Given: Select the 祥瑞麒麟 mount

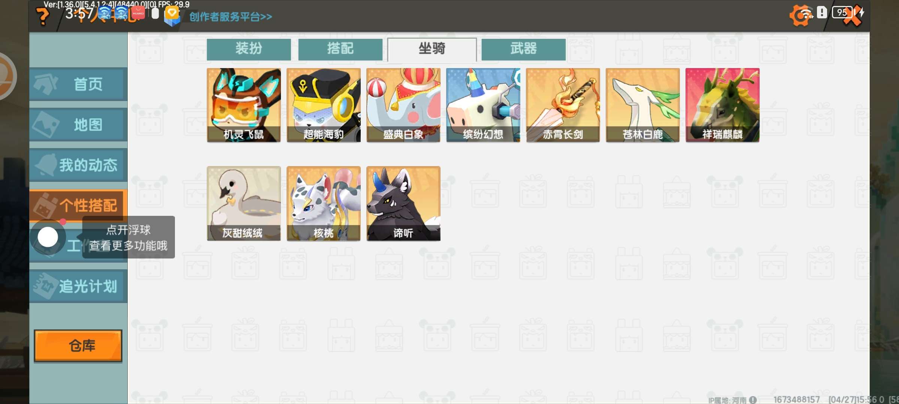Looking at the screenshot, I should pyautogui.click(x=722, y=105).
